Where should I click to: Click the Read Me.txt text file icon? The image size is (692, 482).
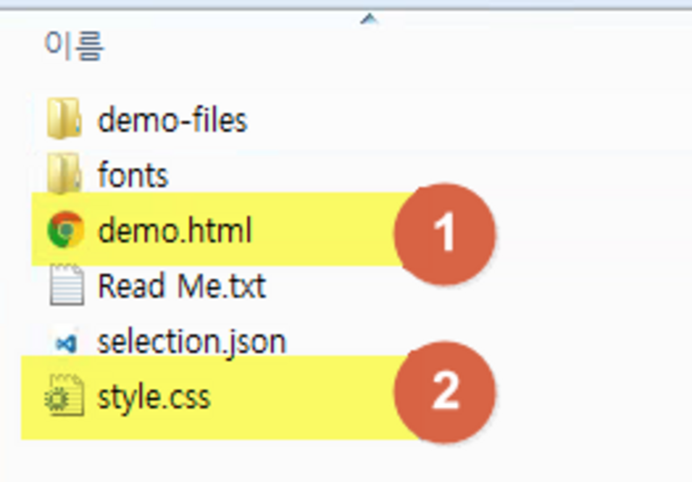[66, 285]
